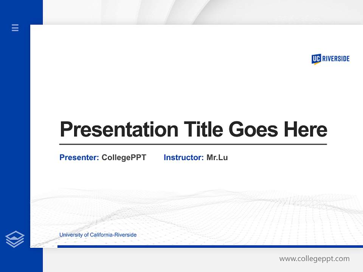
Task: Click the layered stack icon bottom left
Action: 15,238
